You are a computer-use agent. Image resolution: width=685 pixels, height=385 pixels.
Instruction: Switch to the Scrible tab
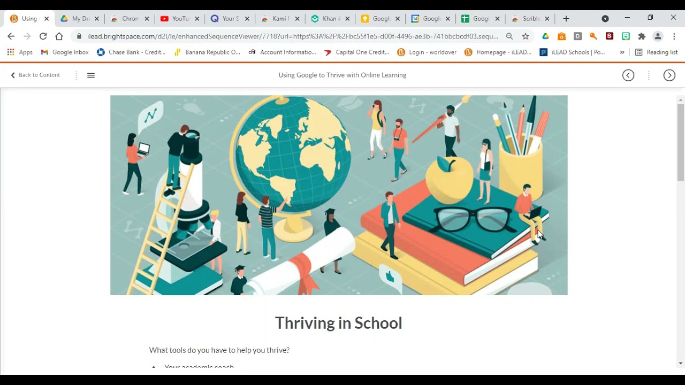point(531,19)
